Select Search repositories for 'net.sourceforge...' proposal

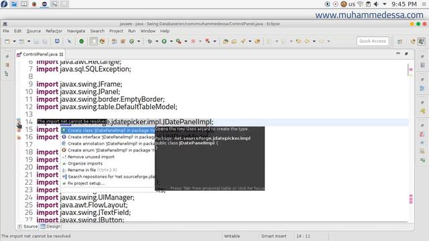pyautogui.click(x=108, y=177)
